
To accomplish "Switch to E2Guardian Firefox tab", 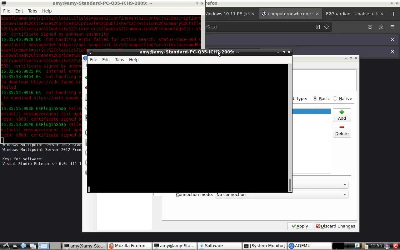I will 355,14.
